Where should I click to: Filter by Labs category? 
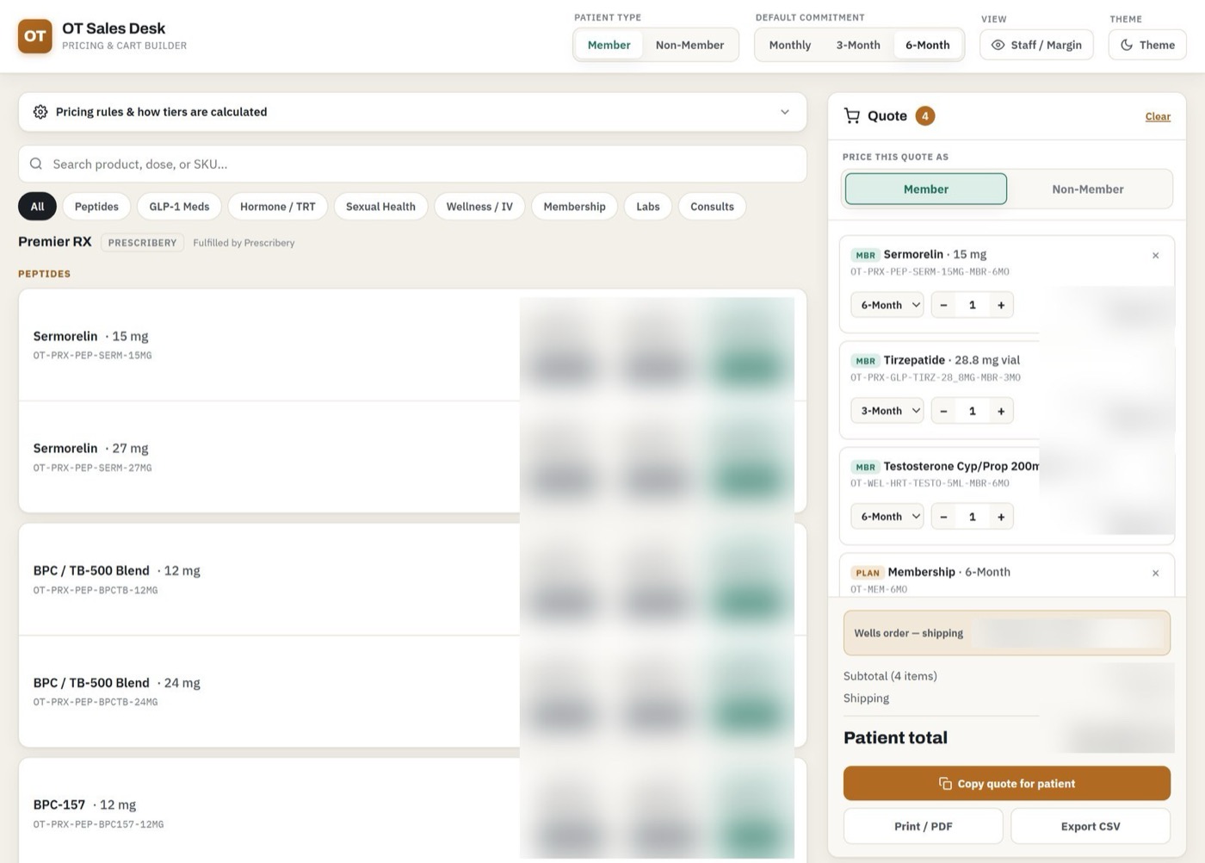pyautogui.click(x=648, y=207)
